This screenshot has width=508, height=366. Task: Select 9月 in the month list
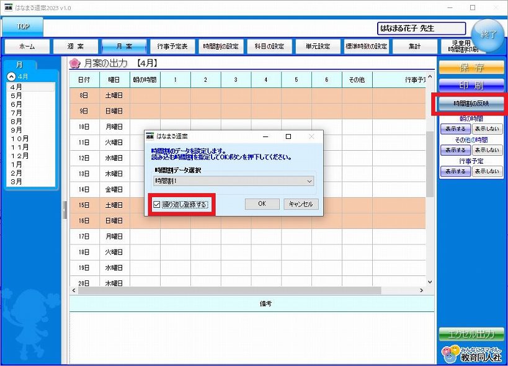click(x=31, y=130)
